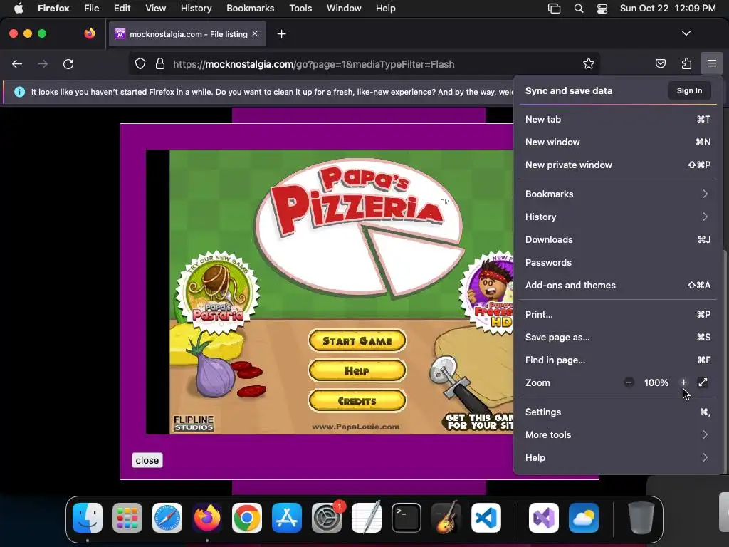Image resolution: width=729 pixels, height=547 pixels.
Task: Zoom out with the minus button
Action: (629, 382)
